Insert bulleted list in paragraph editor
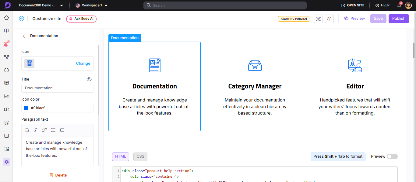 53,130
